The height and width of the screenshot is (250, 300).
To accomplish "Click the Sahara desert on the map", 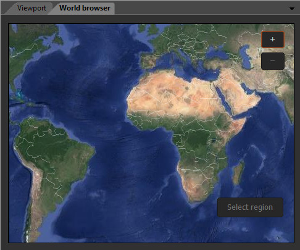I will pos(173,94).
